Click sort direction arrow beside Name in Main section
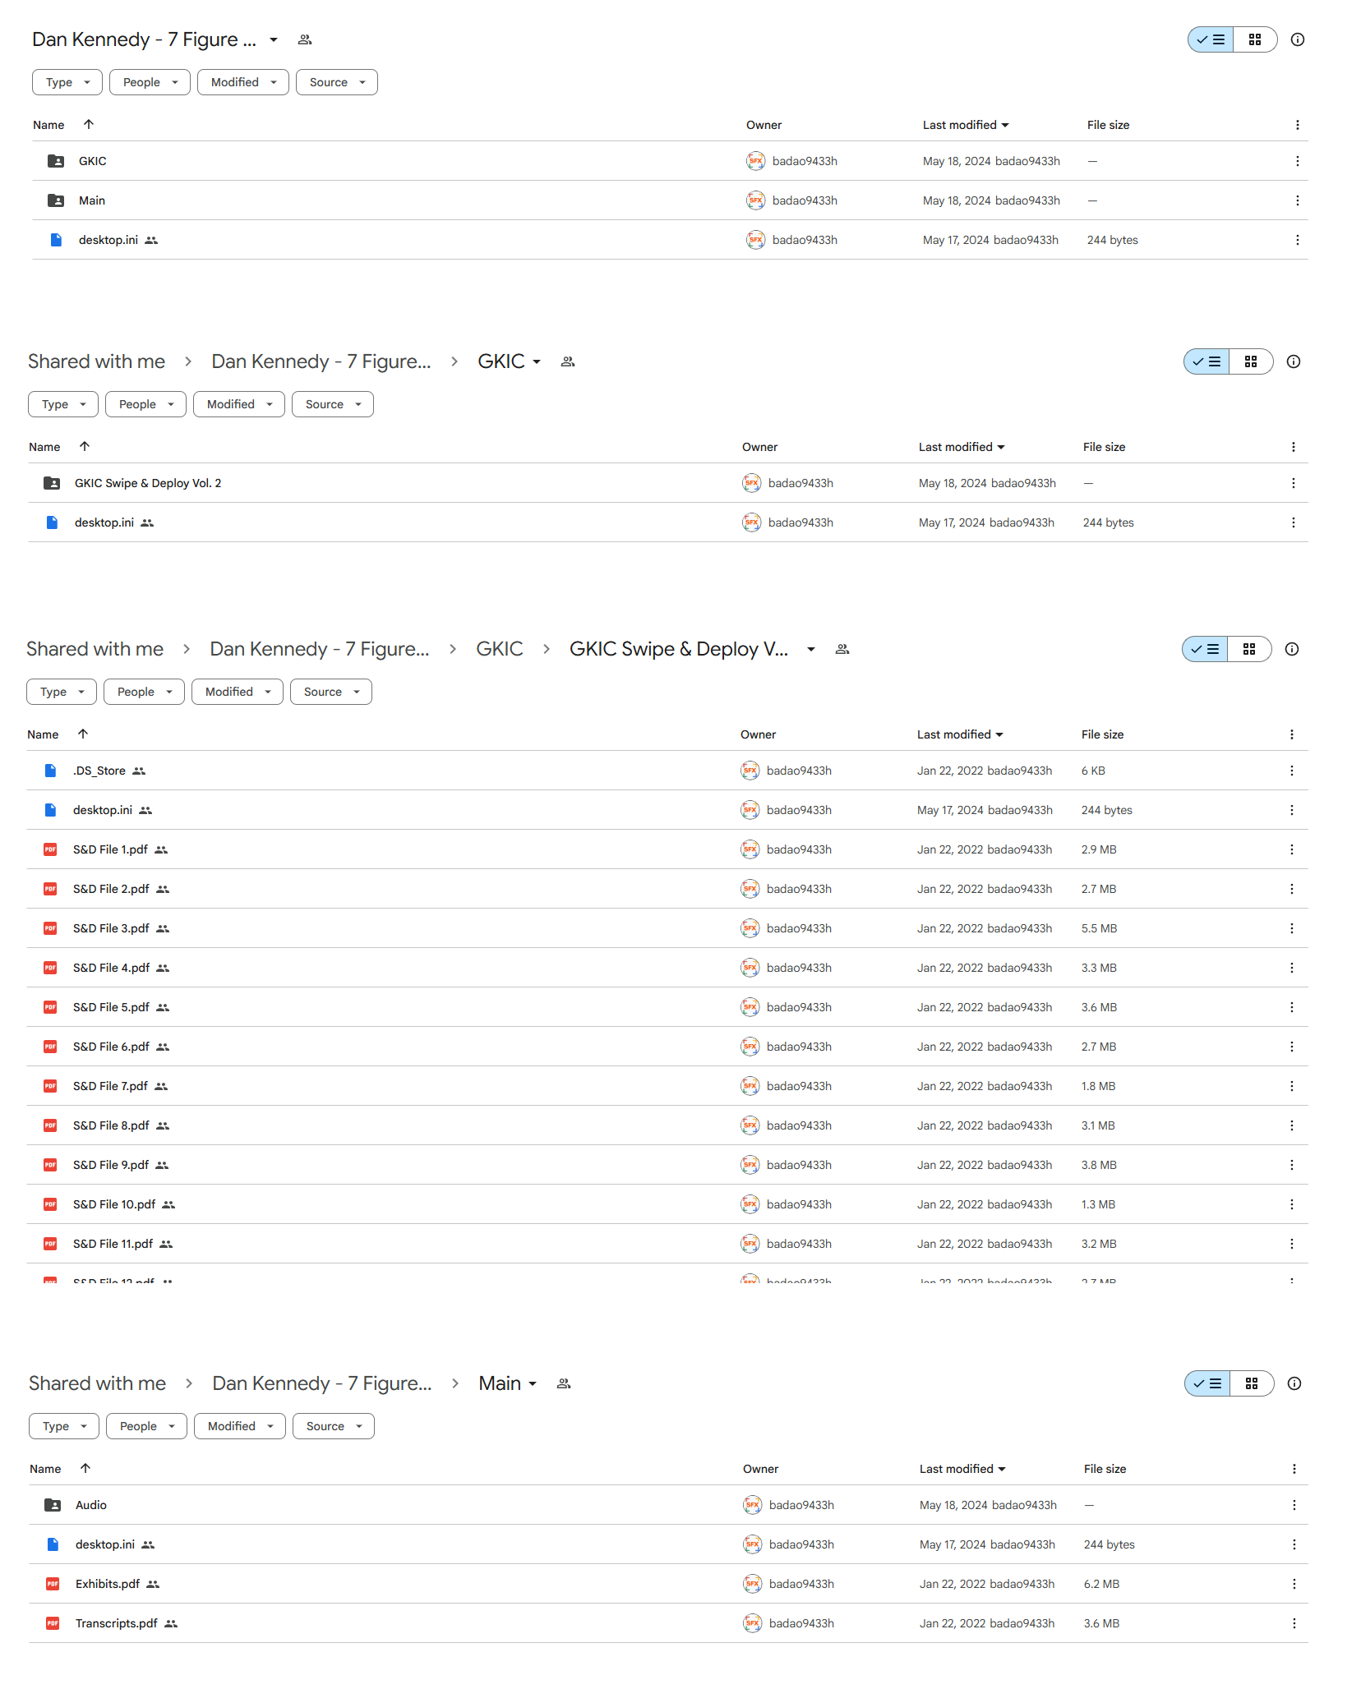The width and height of the screenshot is (1361, 1689). [85, 1468]
